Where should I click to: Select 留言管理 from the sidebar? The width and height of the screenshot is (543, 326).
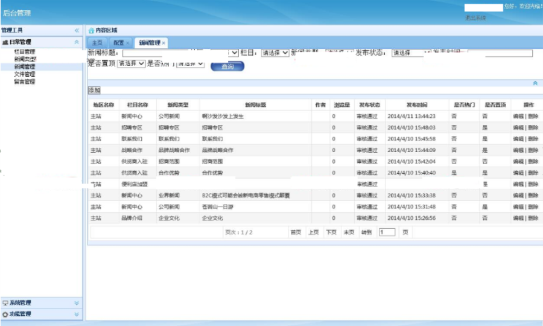tap(25, 81)
